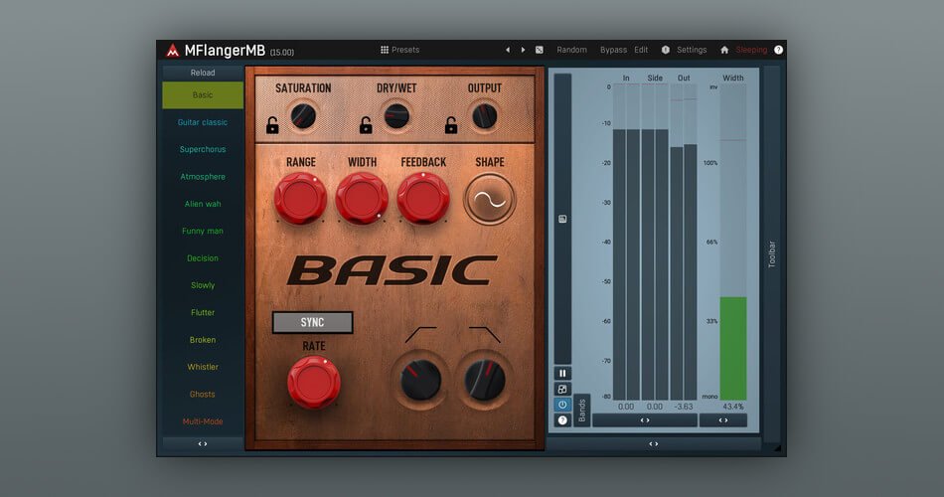Choose the Alien wah device
The height and width of the screenshot is (497, 944).
203,204
